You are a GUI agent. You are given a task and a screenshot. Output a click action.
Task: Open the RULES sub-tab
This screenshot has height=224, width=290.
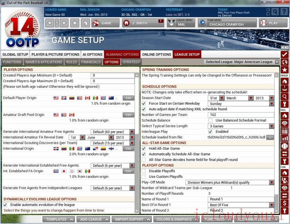point(71,62)
